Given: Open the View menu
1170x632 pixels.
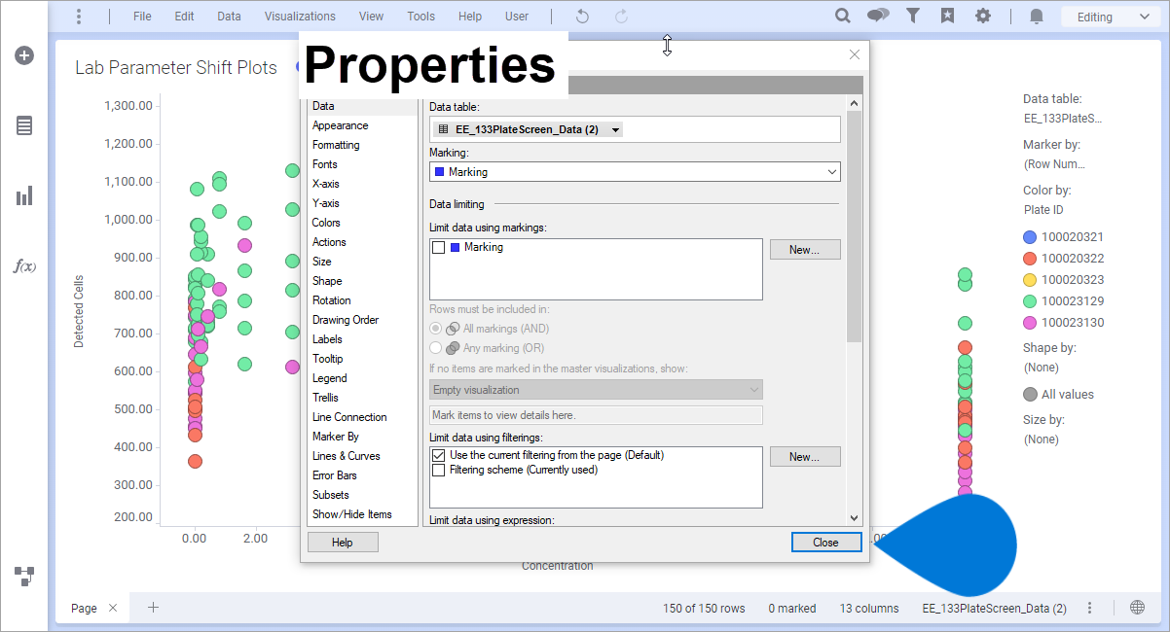Looking at the screenshot, I should tap(371, 17).
